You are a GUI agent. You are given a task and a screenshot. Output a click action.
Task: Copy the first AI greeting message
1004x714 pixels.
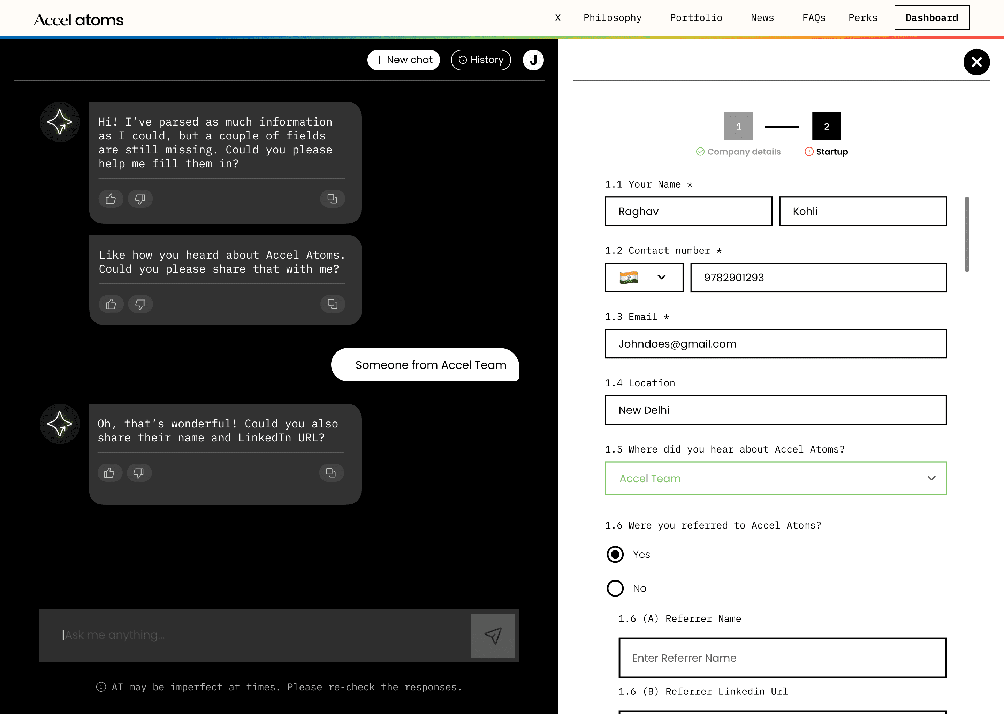(332, 199)
